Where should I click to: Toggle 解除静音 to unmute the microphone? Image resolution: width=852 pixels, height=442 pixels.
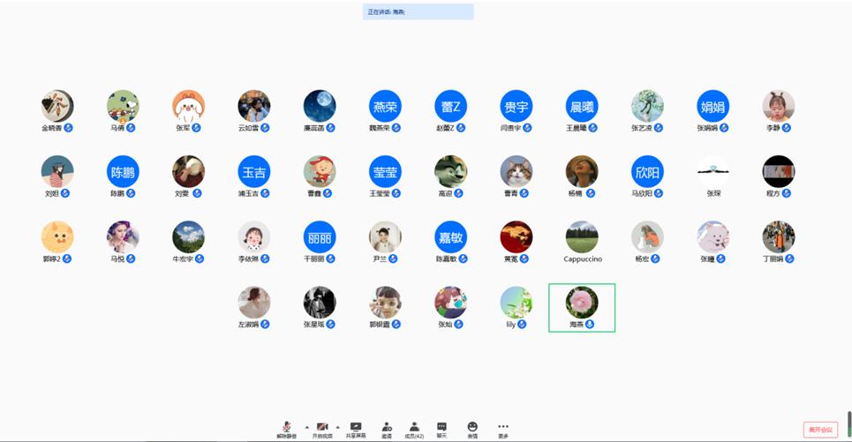point(287,428)
